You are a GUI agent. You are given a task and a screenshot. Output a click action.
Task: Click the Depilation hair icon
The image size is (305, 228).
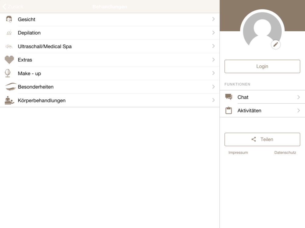(9, 33)
